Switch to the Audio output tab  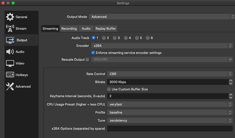86,29
